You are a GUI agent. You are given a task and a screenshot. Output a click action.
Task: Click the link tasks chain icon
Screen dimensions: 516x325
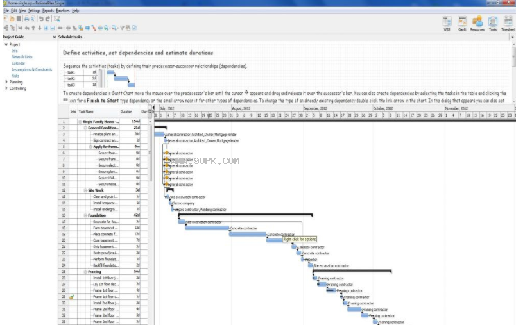pyautogui.click(x=61, y=28)
